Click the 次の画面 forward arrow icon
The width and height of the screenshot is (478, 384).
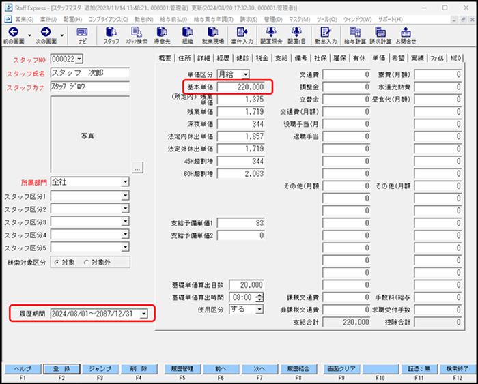[46, 31]
